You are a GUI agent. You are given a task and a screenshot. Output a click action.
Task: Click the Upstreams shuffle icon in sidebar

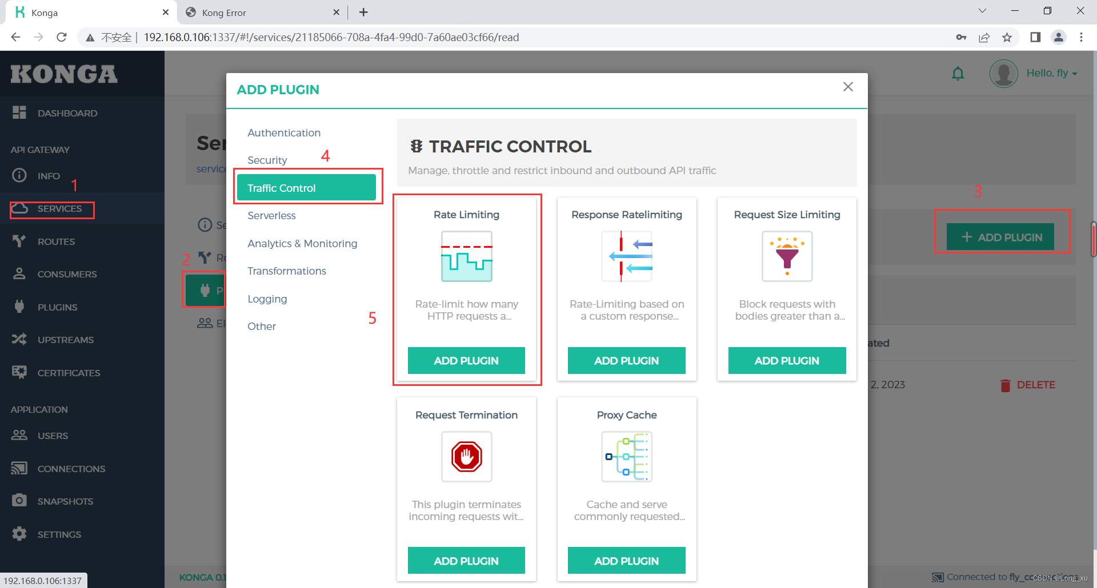tap(19, 339)
